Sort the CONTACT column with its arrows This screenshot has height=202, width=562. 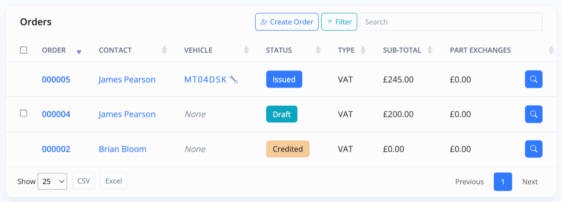point(164,50)
